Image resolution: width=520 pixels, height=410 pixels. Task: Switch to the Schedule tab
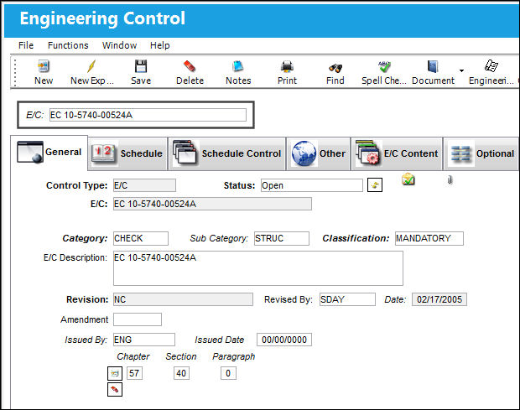[127, 153]
